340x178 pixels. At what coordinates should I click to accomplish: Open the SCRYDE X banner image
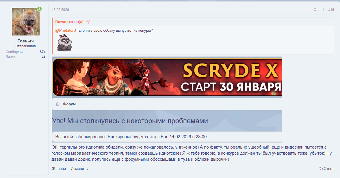click(x=167, y=77)
